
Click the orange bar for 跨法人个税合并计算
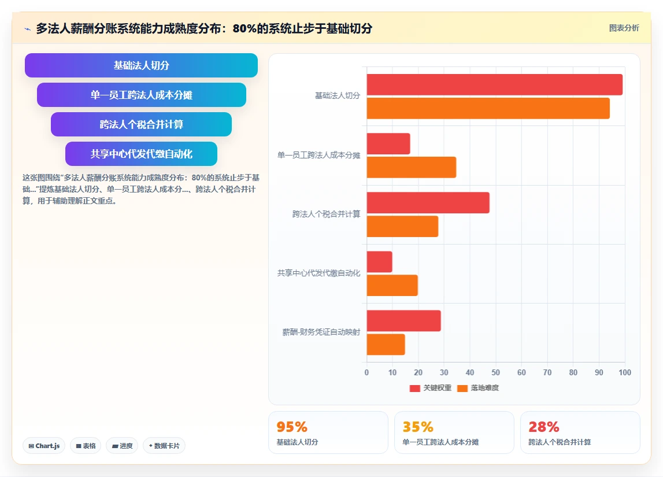pyautogui.click(x=402, y=226)
